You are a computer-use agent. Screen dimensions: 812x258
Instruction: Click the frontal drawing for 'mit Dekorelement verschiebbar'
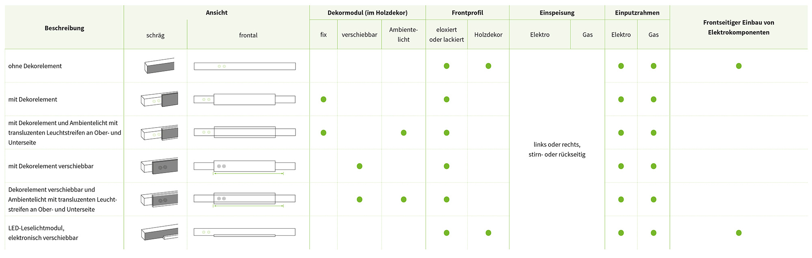point(244,167)
